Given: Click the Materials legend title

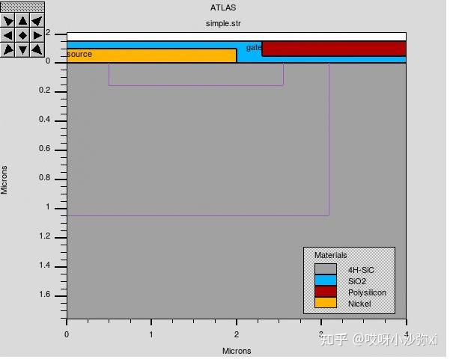Looking at the screenshot, I should (x=331, y=255).
